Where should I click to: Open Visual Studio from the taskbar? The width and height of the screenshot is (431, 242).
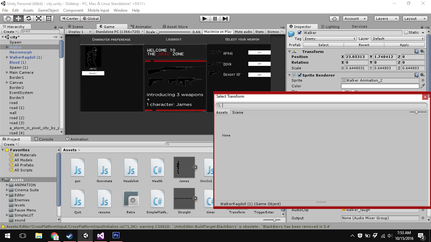tap(101, 235)
